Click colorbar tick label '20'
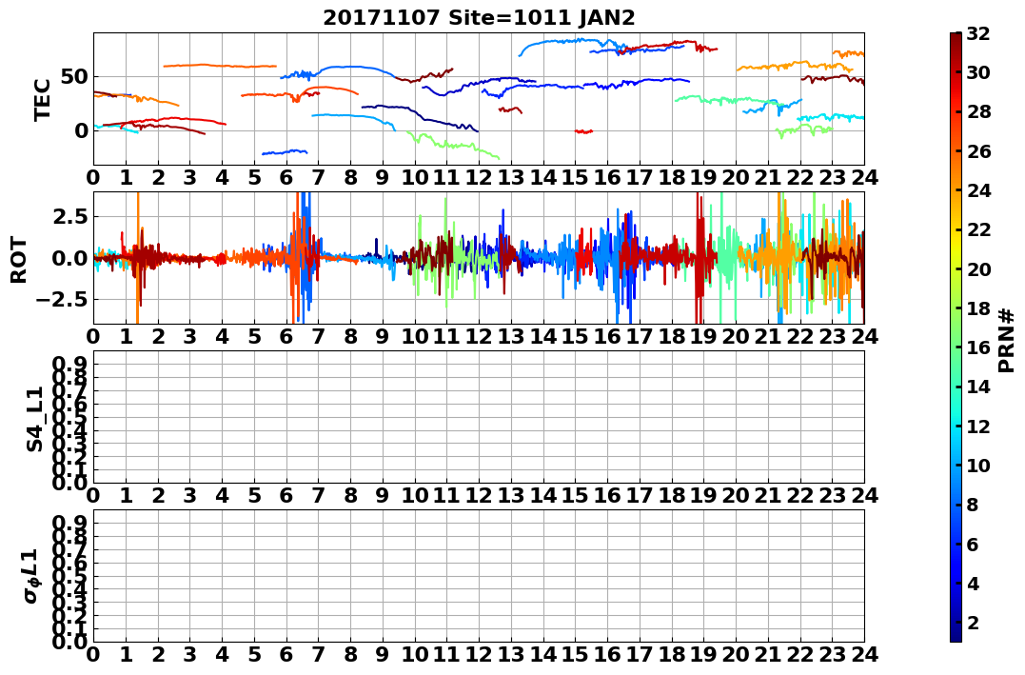 (978, 268)
